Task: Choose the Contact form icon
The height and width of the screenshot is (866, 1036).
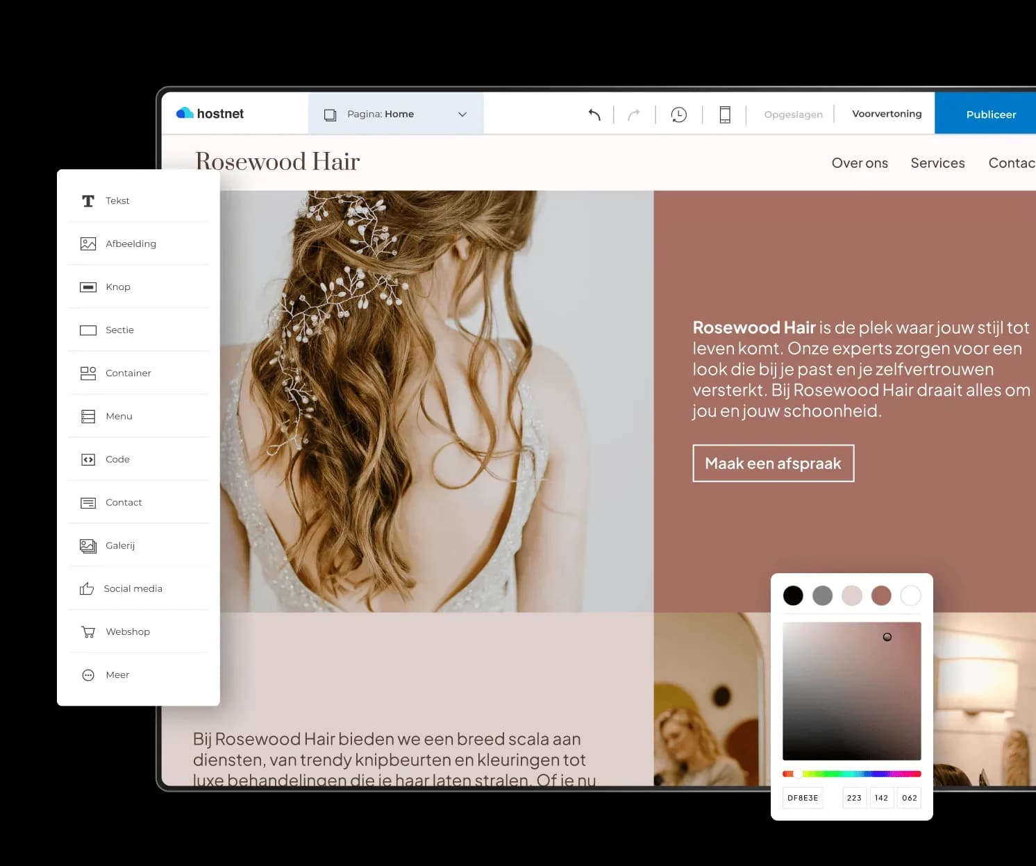Action: pyautogui.click(x=88, y=503)
